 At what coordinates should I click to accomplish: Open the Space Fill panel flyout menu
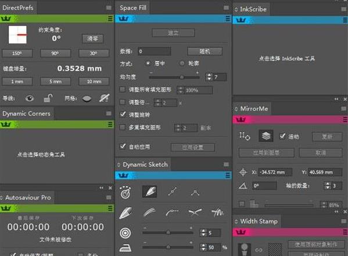[x=226, y=8]
